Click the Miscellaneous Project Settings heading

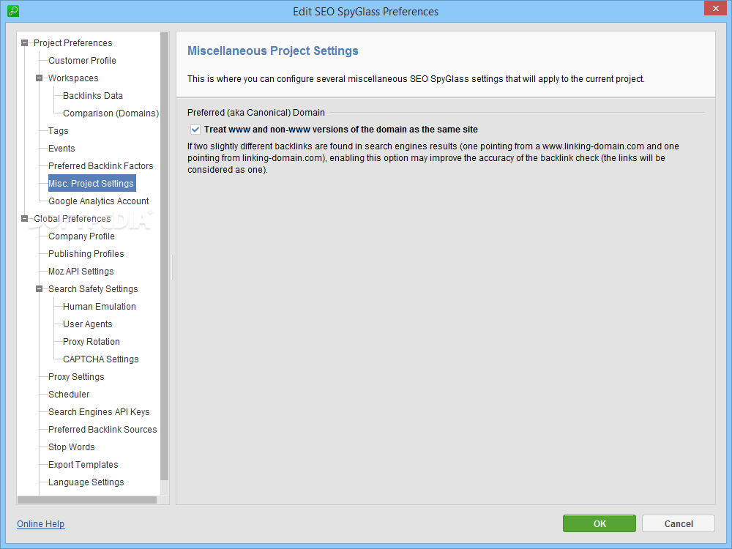[x=272, y=51]
